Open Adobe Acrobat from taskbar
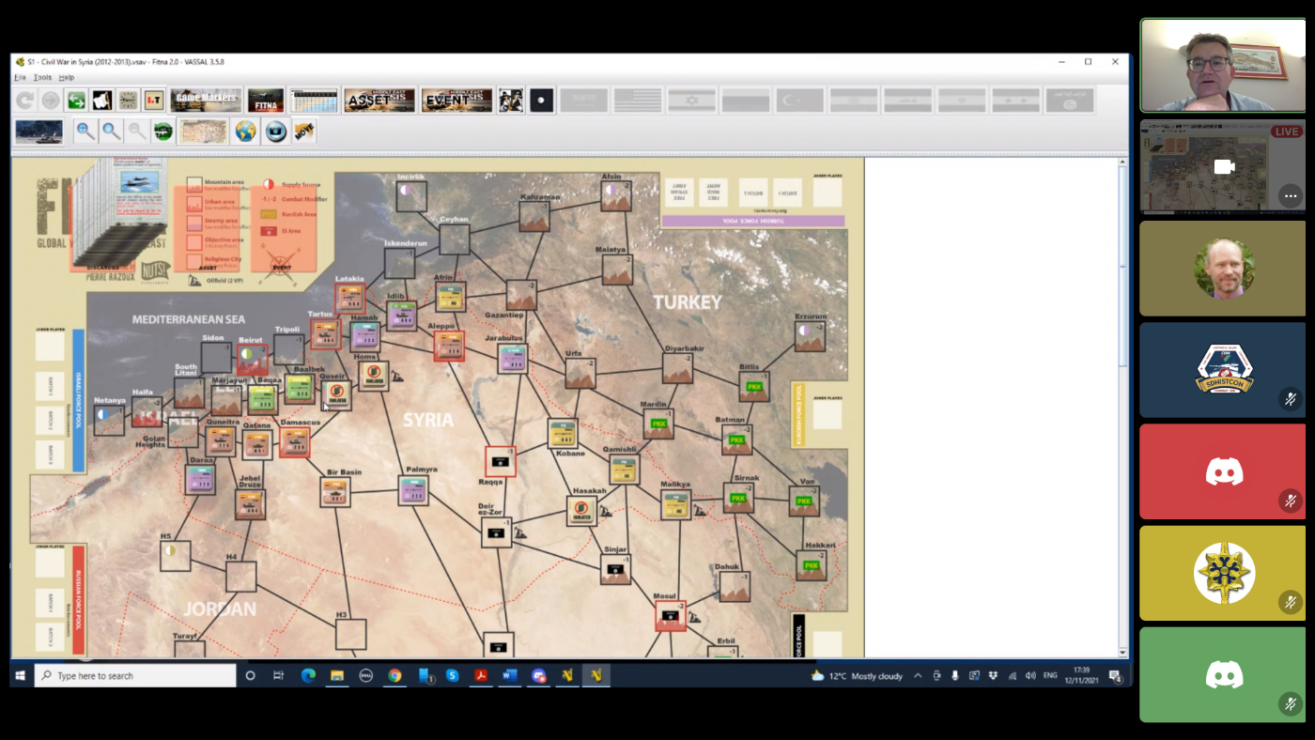Screen dimensions: 1315x740 [481, 675]
